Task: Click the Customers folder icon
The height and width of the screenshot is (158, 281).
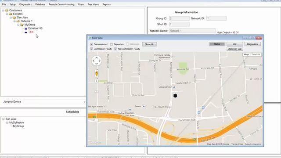Action: coord(7,11)
